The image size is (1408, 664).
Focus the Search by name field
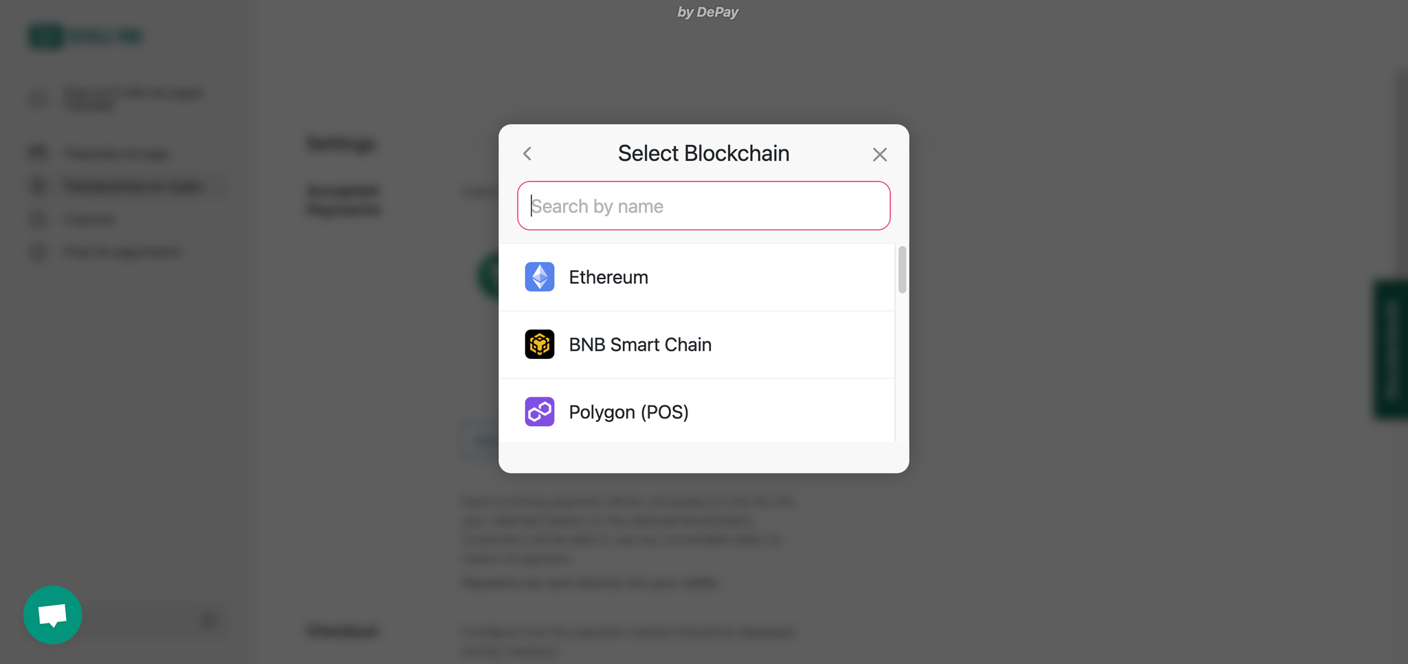703,206
